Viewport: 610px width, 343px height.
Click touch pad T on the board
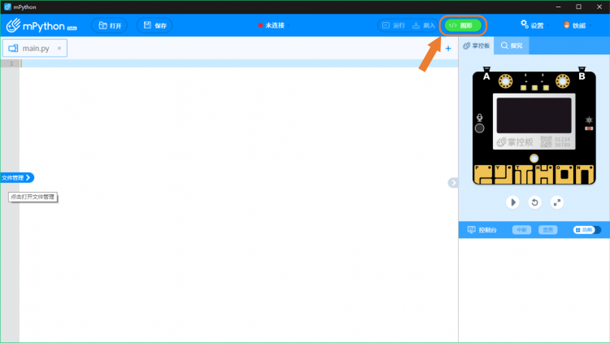pyautogui.click(x=525, y=175)
